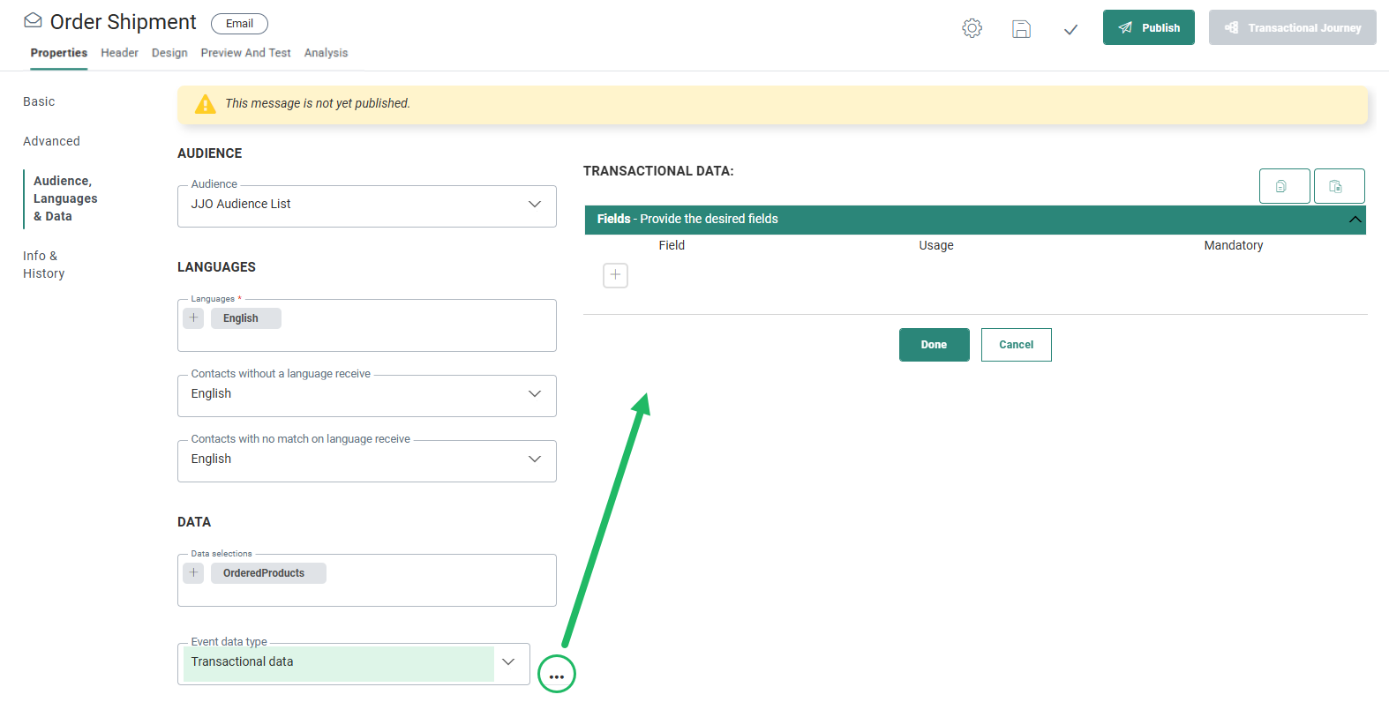Image resolution: width=1389 pixels, height=702 pixels.
Task: Collapse the Fields section chevron
Action: (1355, 220)
